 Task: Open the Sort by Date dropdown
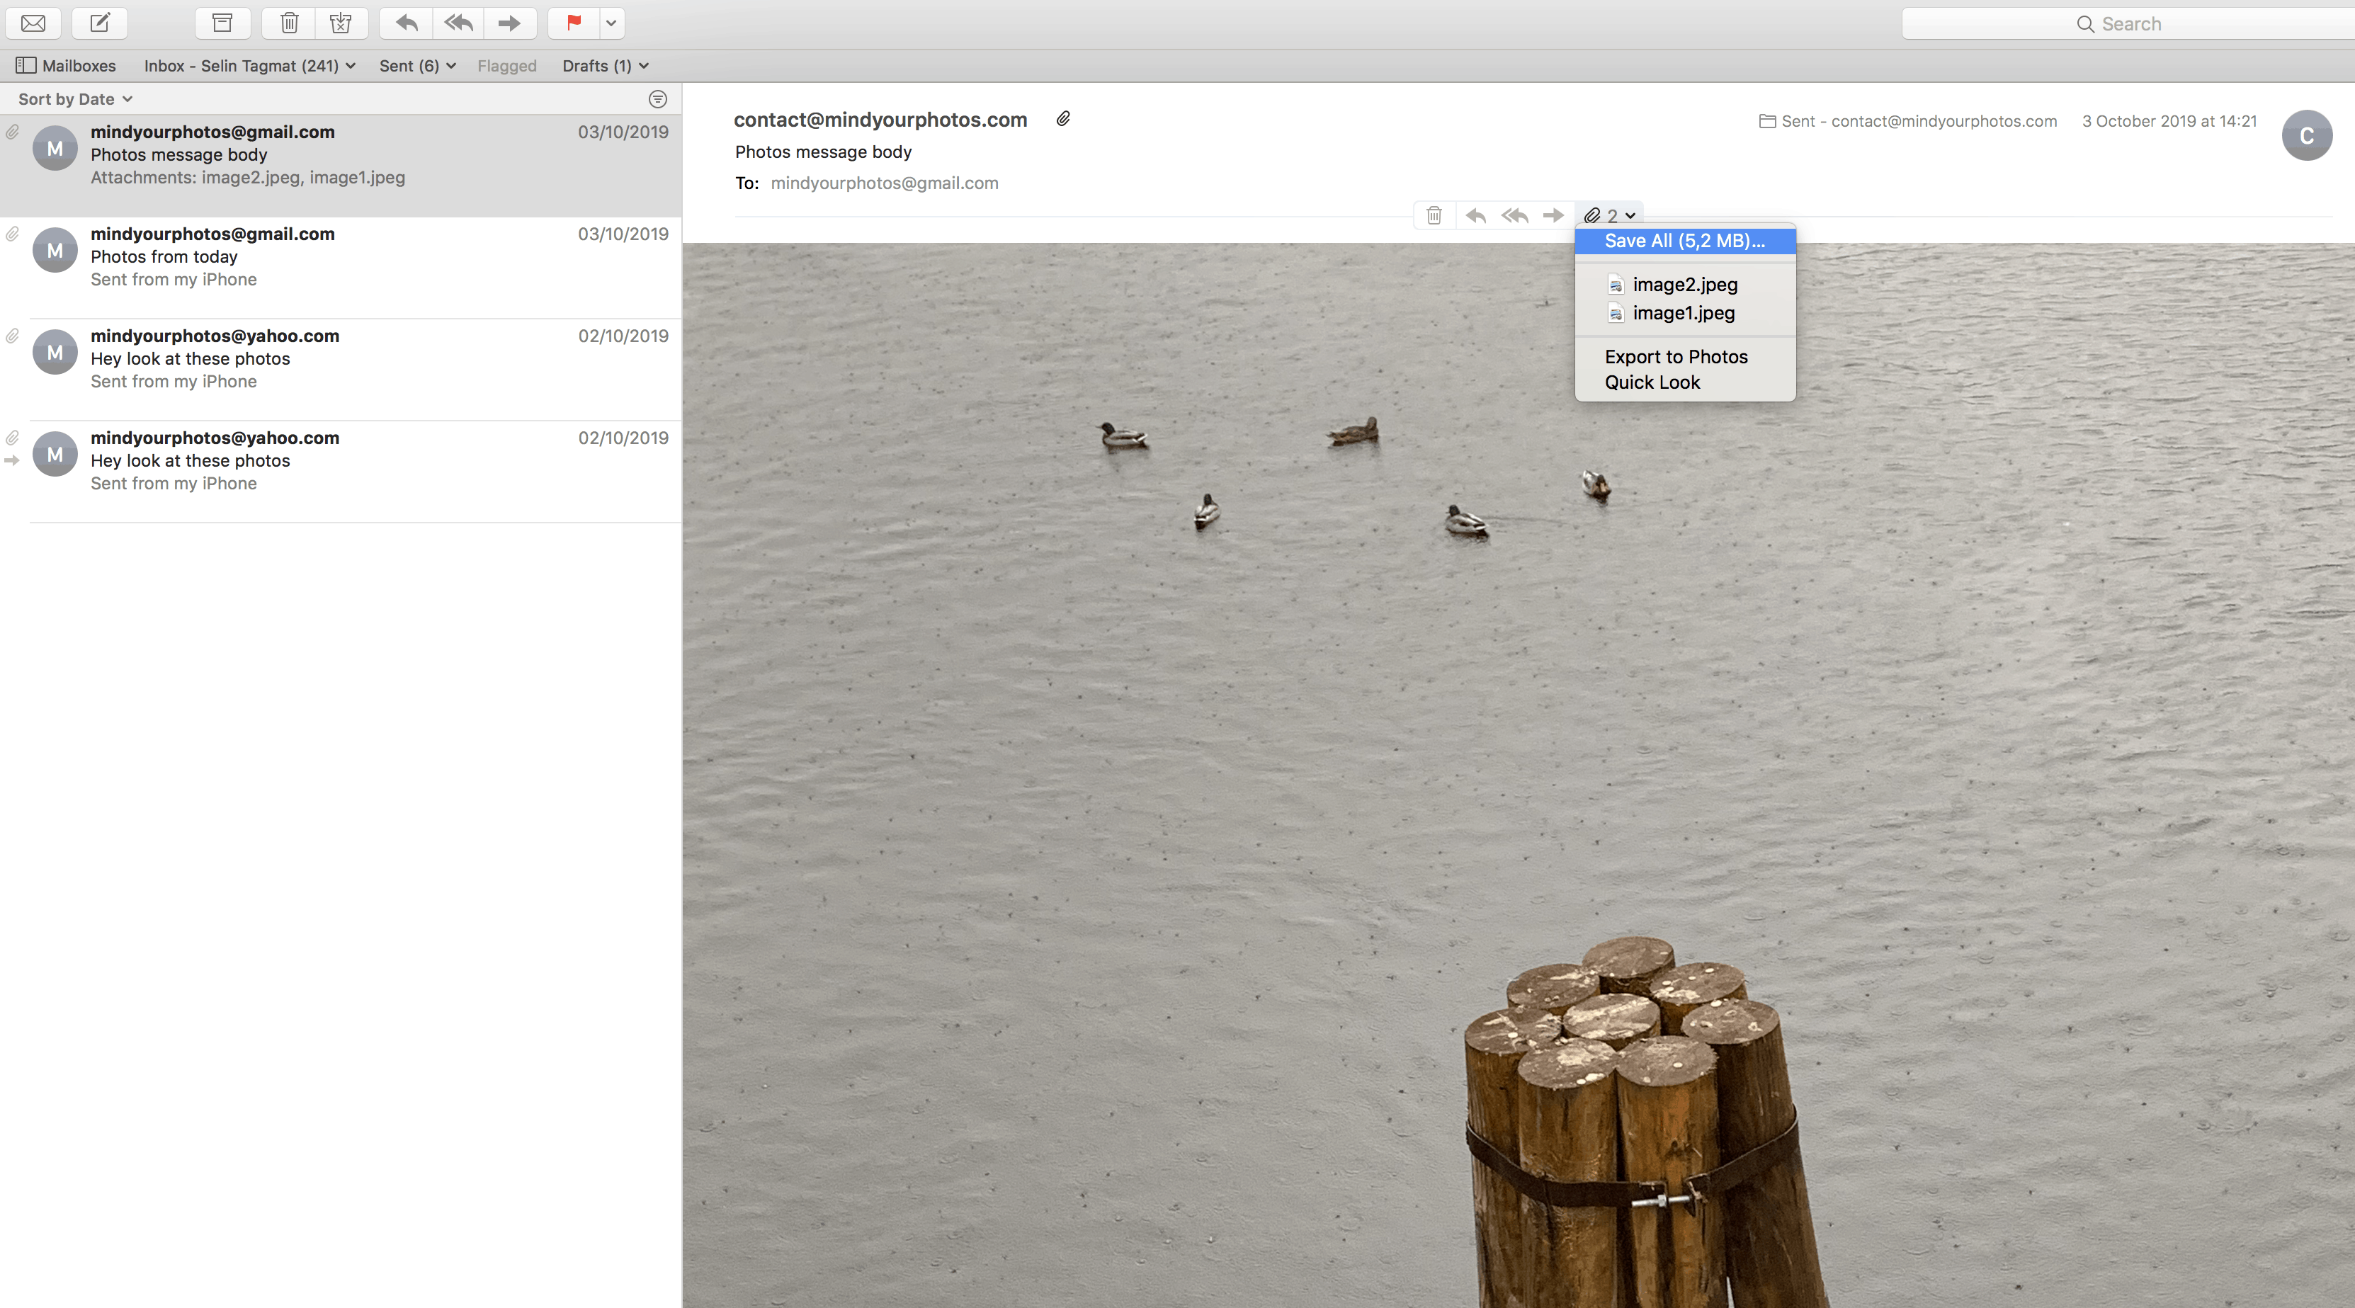(x=73, y=98)
